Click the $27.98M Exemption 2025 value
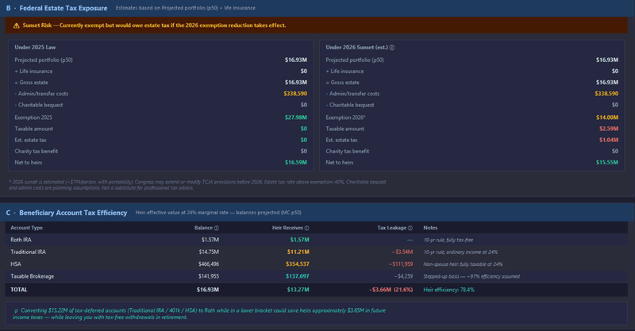This screenshot has height=331, width=635. [295, 117]
